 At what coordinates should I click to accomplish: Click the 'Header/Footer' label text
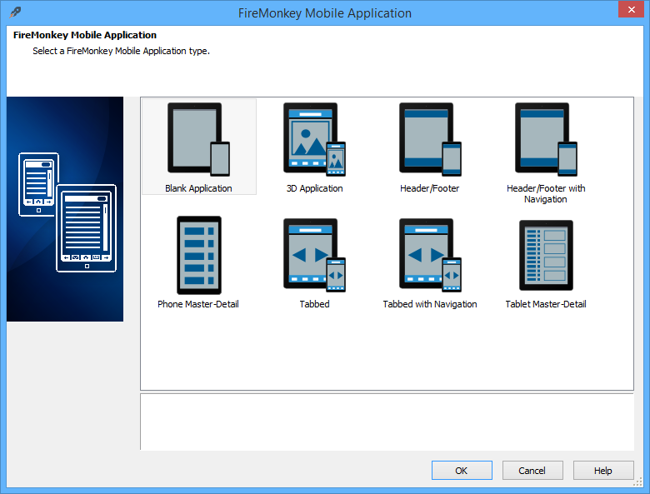(430, 188)
